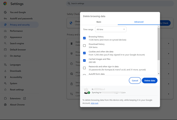Click the Accessibility figure icon
This screenshot has height=120, width=177.
pyautogui.click(x=5, y=77)
